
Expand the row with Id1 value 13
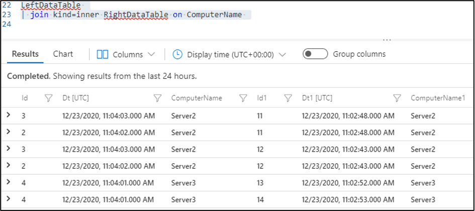point(9,182)
